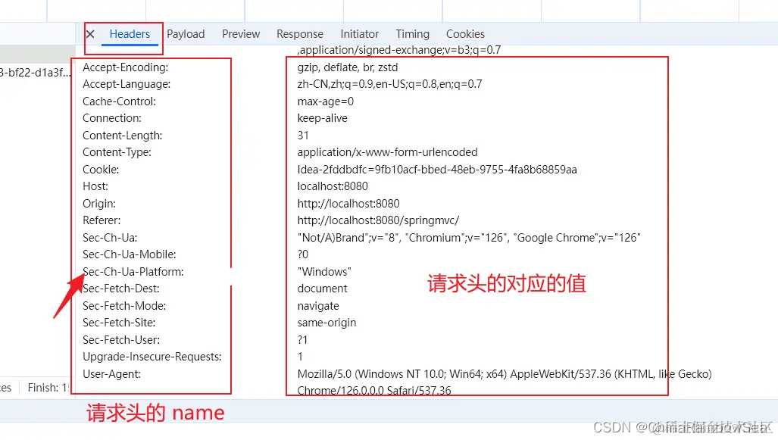Image resolution: width=778 pixels, height=440 pixels.
Task: Select the Sec-Ch-Ua-Mobile header name
Action: pos(130,254)
